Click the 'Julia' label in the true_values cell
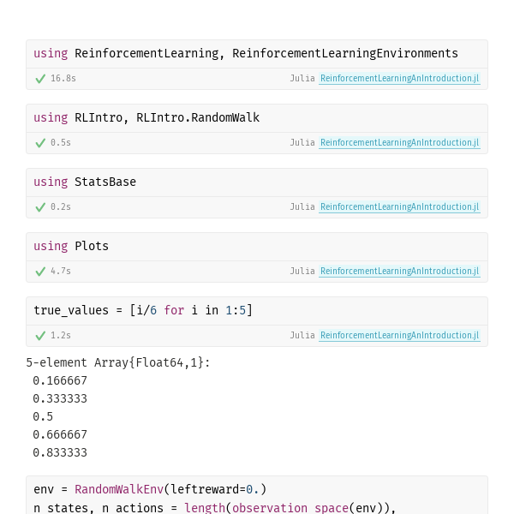Image resolution: width=514 pixels, height=514 pixels. pyautogui.click(x=302, y=335)
